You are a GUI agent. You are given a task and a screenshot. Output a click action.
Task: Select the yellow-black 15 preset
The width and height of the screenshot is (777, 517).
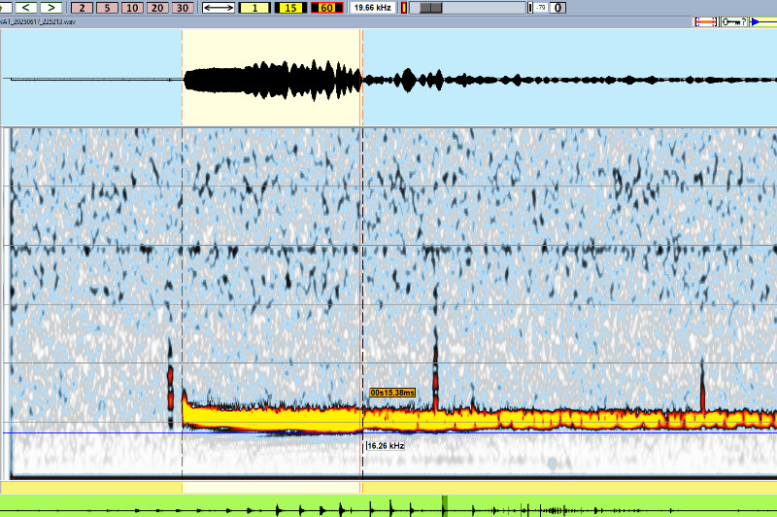point(289,8)
